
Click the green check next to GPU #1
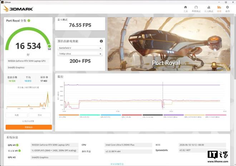[17, 145]
